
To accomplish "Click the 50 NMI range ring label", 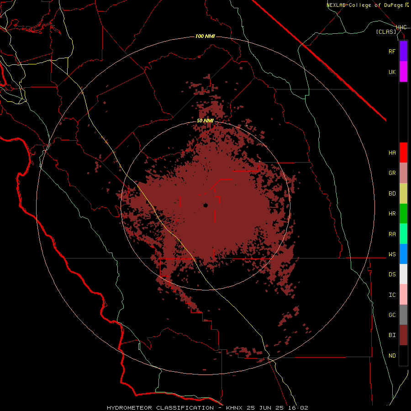I will (x=205, y=121).
